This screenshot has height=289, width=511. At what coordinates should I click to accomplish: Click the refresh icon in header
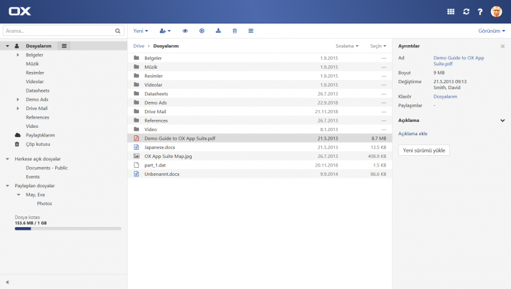point(466,11)
